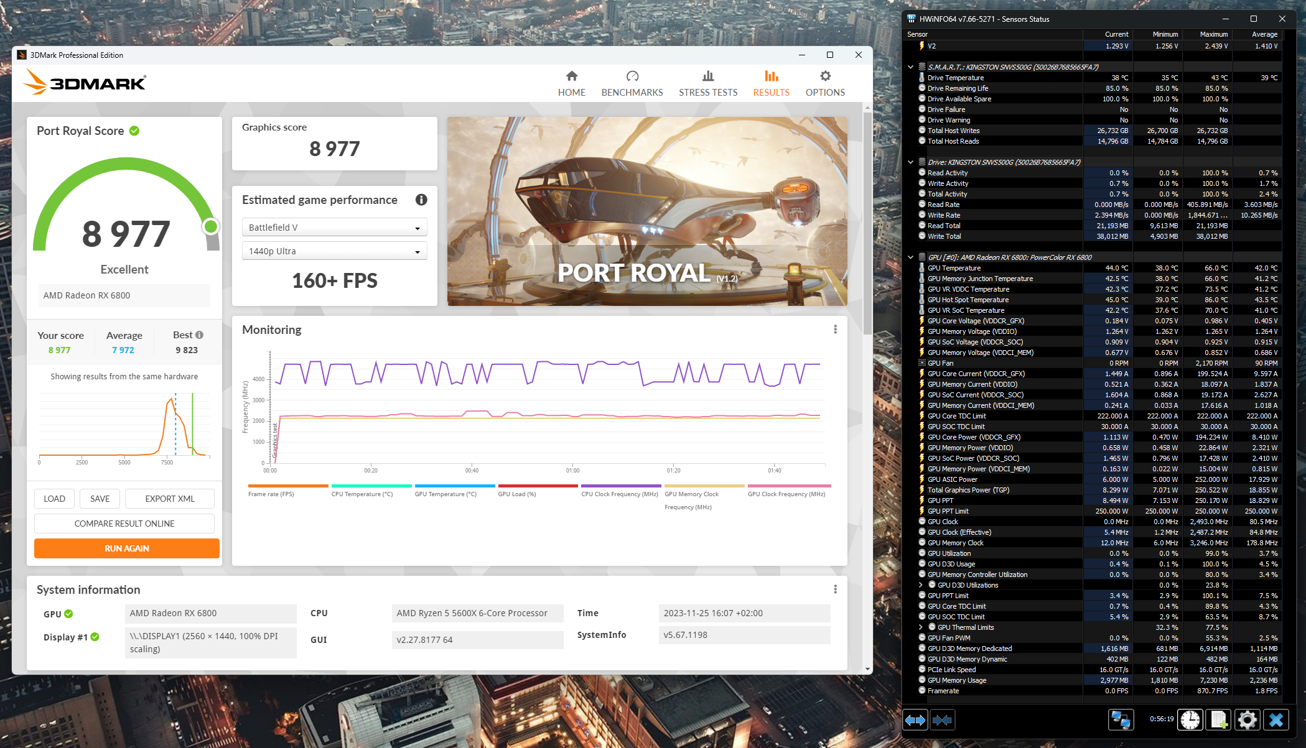Toggle Frame rate (FPS) chart legend
Viewport: 1306px width, 748px height.
tap(271, 494)
